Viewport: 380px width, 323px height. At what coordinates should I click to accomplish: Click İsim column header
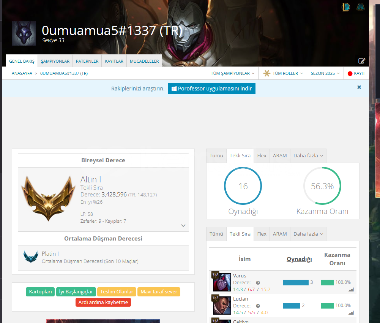click(x=245, y=259)
